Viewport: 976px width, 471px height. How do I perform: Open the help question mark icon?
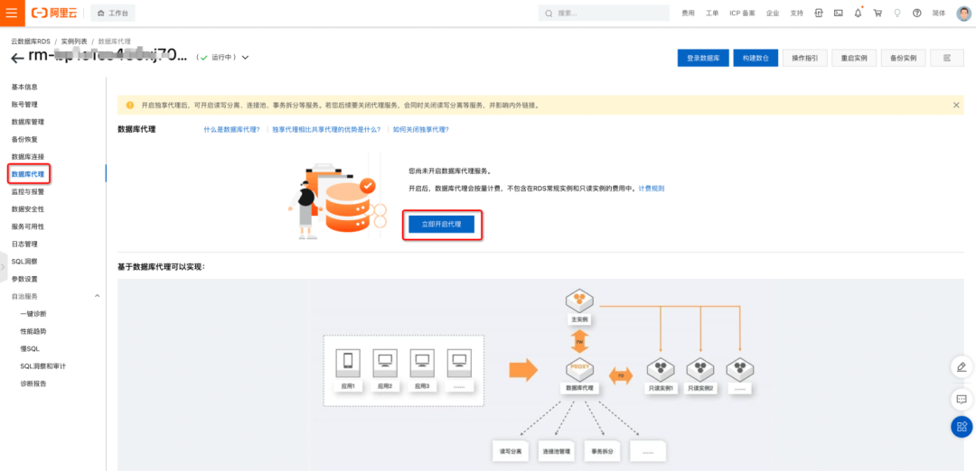[917, 13]
